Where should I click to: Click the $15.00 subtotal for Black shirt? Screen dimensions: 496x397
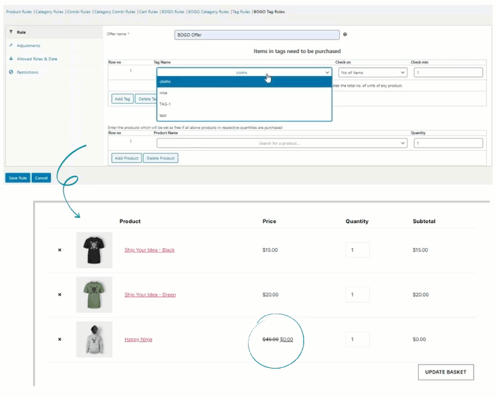point(421,250)
